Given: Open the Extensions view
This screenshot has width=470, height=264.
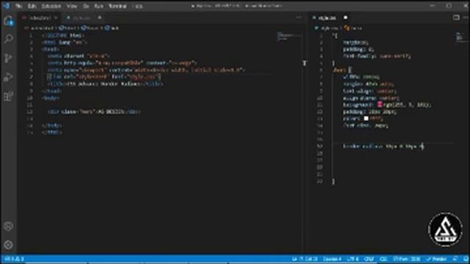Looking at the screenshot, I should [x=8, y=96].
